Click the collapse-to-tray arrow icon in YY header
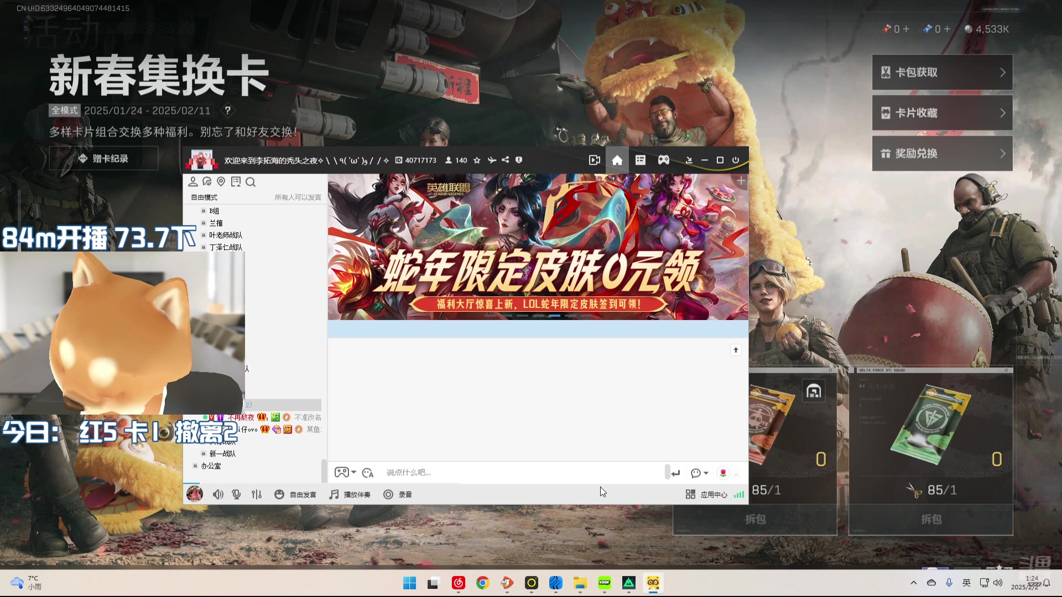Viewport: 1062px width, 597px height. tap(689, 160)
